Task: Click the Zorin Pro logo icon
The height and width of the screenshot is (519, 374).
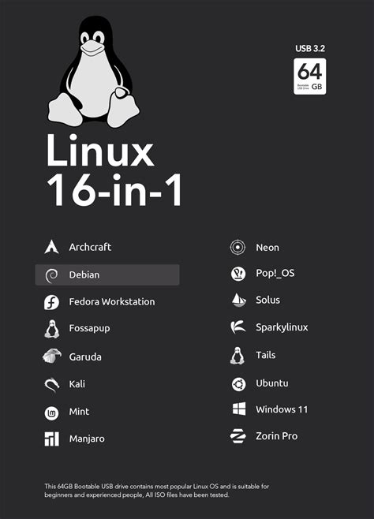Action: pyautogui.click(x=238, y=436)
